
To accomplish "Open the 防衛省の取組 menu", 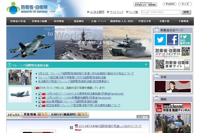I will (18, 21).
